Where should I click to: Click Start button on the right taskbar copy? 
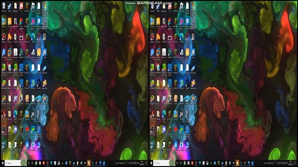click(151, 163)
